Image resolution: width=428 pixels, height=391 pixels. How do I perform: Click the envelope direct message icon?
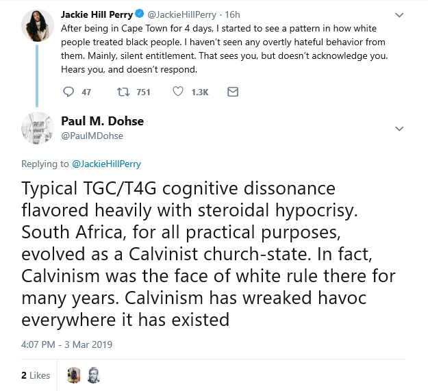232,92
